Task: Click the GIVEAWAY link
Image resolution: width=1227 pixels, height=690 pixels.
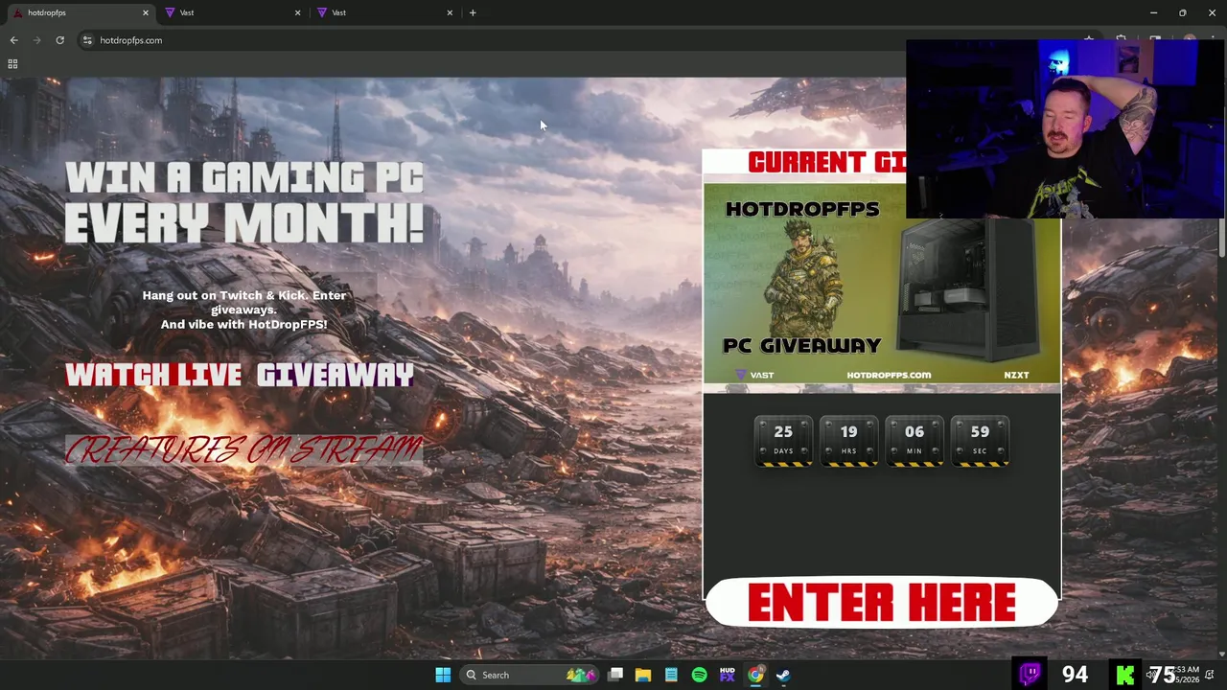Action: 335,375
